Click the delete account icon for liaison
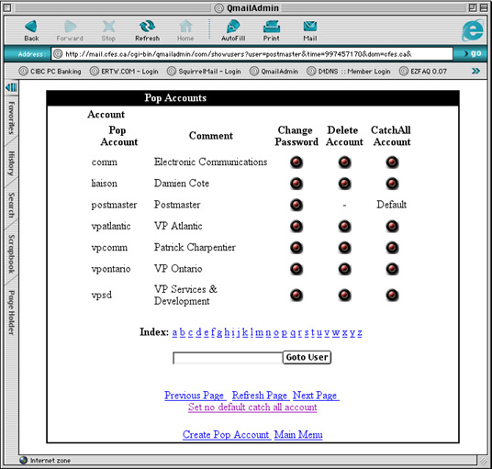Image resolution: width=492 pixels, height=469 pixels. tap(344, 184)
